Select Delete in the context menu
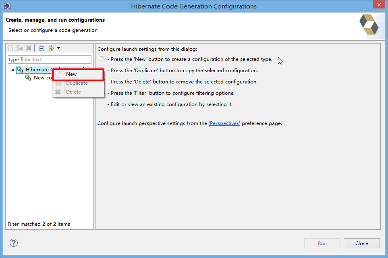 click(73, 92)
